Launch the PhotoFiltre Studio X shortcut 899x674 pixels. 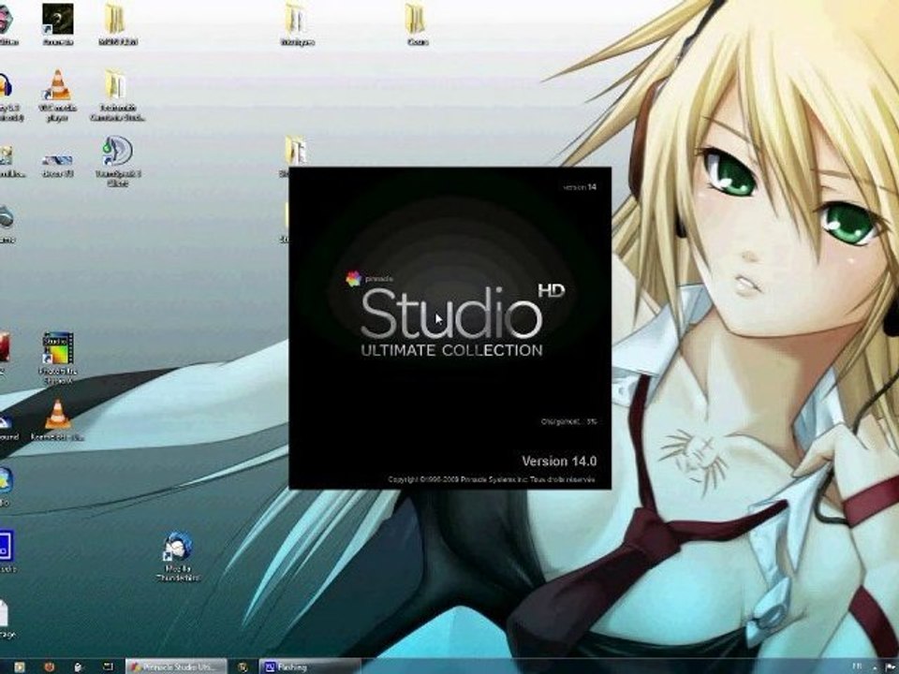point(57,358)
